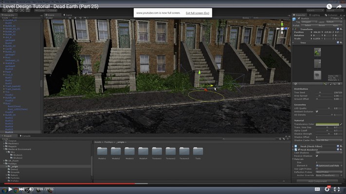Image resolution: width=346 pixels, height=194 pixels.
Task: Switch to Console tab
Action: coord(25,136)
